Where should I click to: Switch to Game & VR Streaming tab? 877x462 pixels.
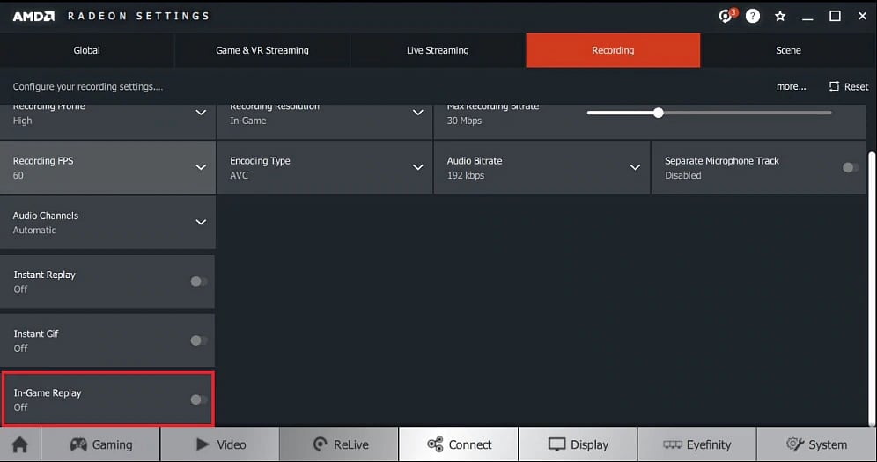262,50
